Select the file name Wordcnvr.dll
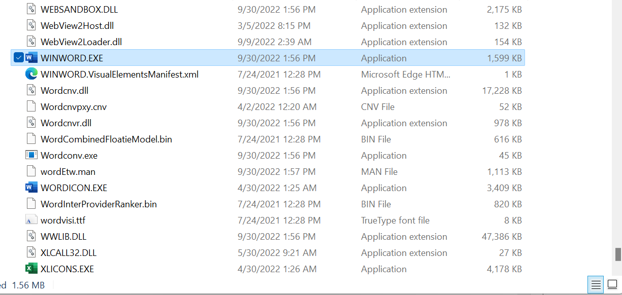The image size is (622, 295). 66,123
